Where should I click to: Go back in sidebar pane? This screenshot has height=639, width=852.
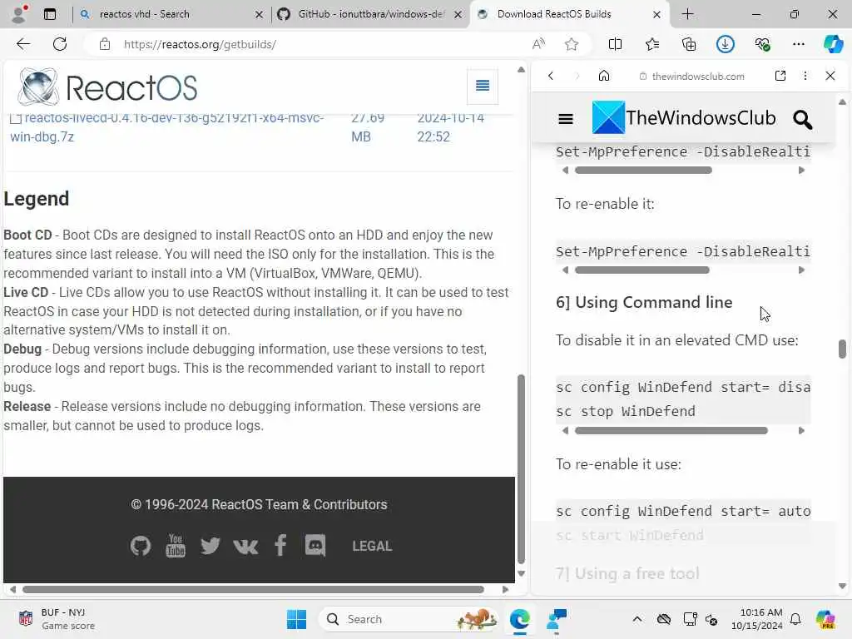551,76
